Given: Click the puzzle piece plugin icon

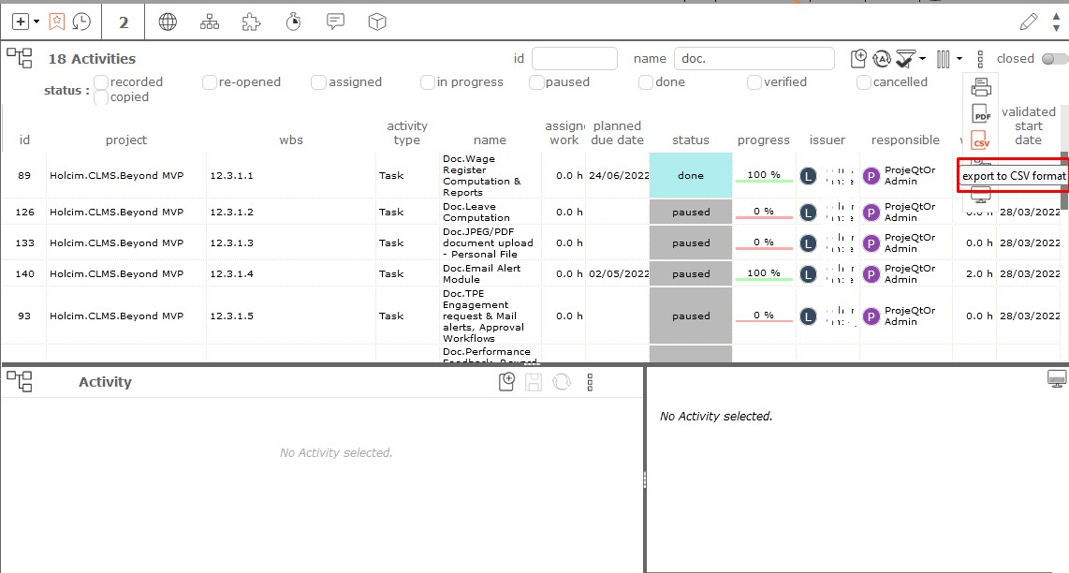Looking at the screenshot, I should coord(251,22).
